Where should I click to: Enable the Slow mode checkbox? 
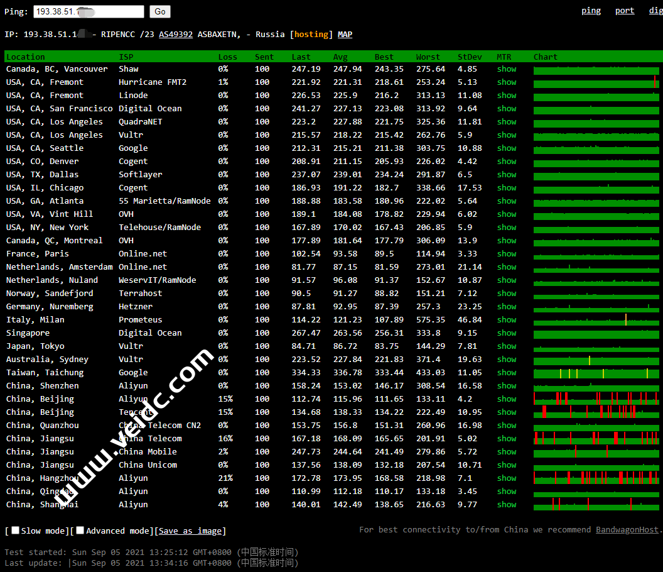[16, 531]
